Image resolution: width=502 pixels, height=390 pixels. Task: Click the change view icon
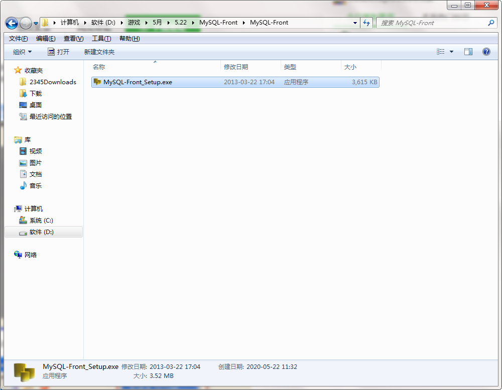click(441, 52)
